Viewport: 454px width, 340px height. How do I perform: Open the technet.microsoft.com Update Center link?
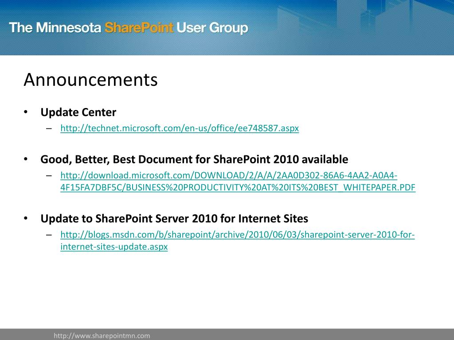coord(180,128)
